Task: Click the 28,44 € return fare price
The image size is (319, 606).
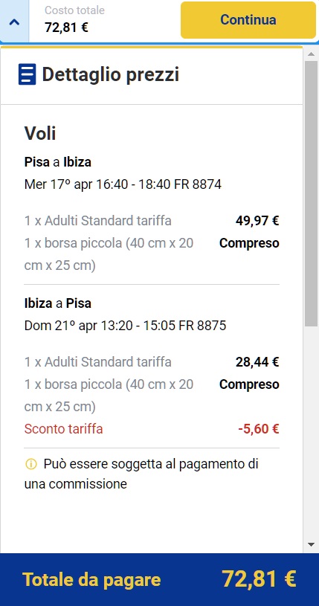Action: [x=257, y=362]
